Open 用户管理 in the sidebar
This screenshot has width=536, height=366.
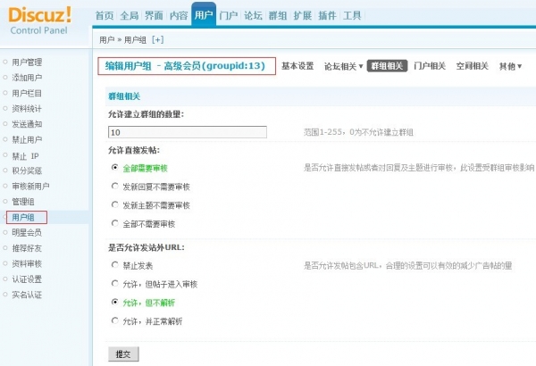27,62
